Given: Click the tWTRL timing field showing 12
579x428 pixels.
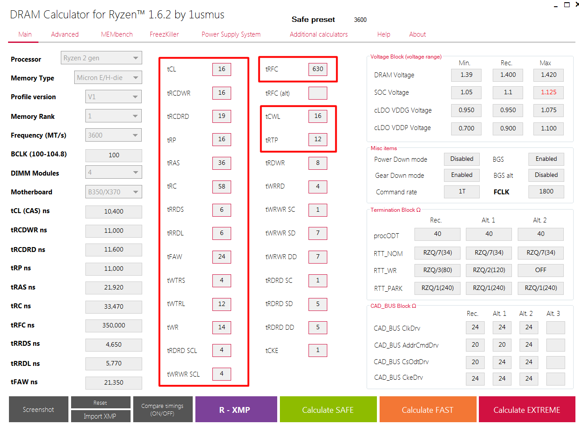Looking at the screenshot, I should tap(222, 304).
